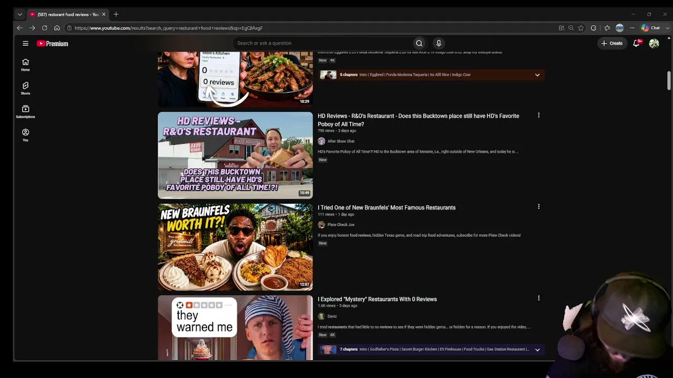Expand the 7 chapters list chevron
This screenshot has height=378, width=673.
[x=537, y=350]
